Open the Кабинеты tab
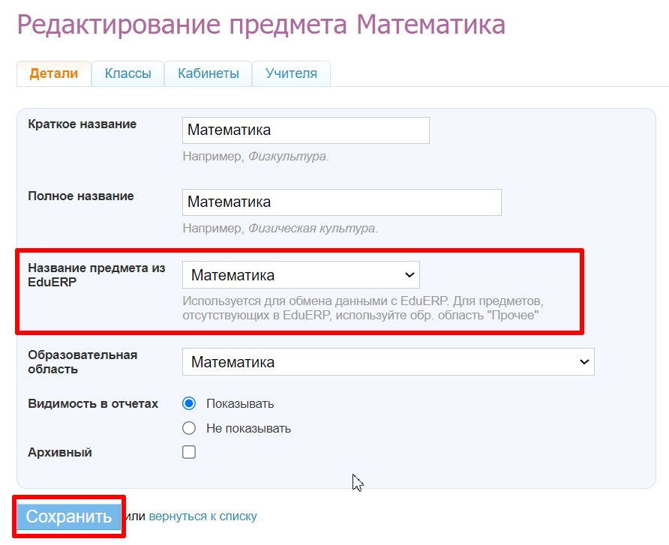This screenshot has height=545, width=669. pos(208,73)
